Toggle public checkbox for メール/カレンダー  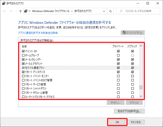132,60
